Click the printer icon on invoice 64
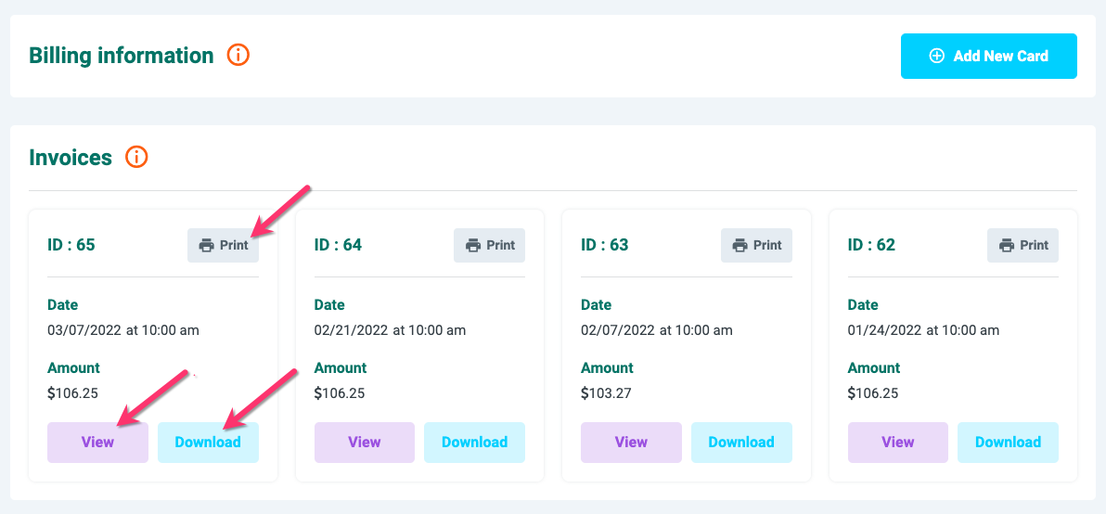 473,246
